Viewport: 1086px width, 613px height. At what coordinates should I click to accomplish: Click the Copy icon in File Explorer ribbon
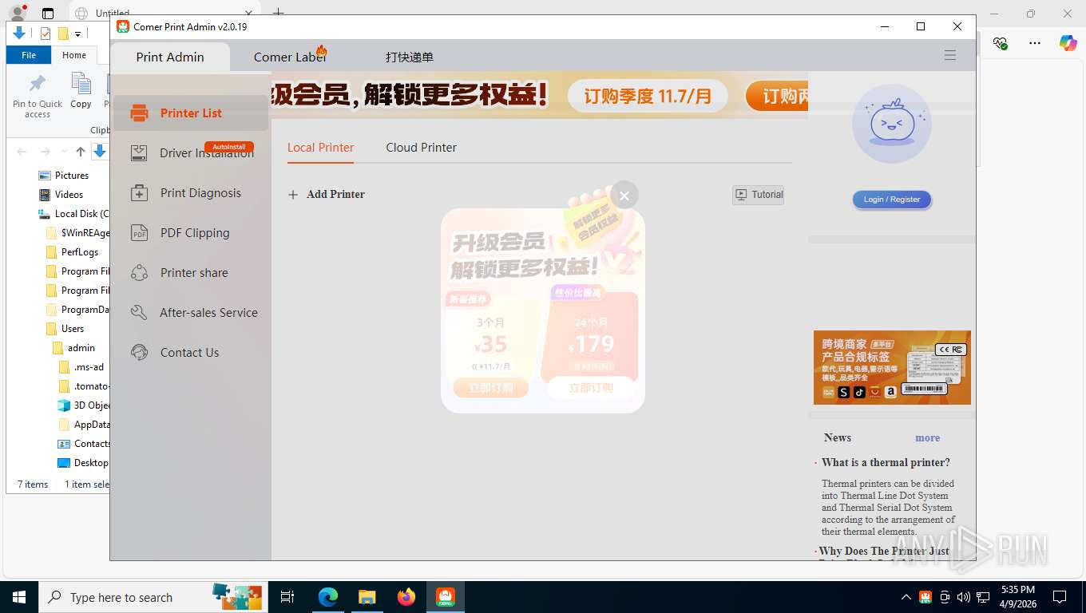pos(81,89)
